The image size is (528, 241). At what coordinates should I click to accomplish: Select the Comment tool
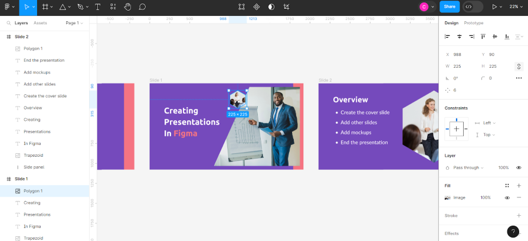[x=142, y=6]
